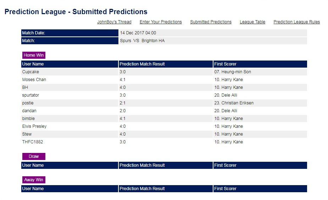This screenshot has height=200, width=328.
Task: Open Prediction League Rules
Action: click(x=297, y=22)
